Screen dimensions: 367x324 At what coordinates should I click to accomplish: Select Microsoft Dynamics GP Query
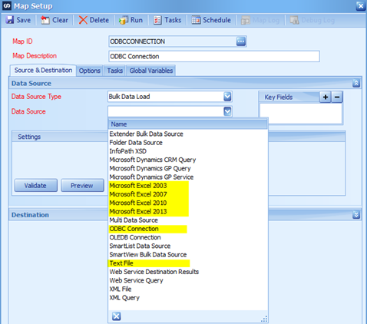[188, 168]
